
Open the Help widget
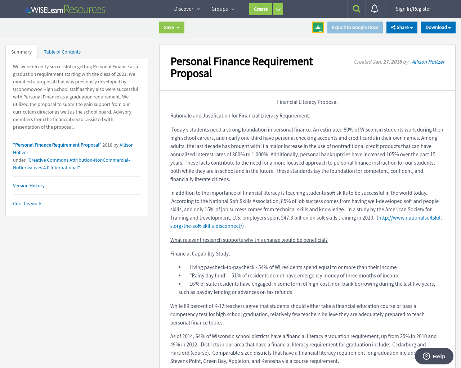pos(434,356)
